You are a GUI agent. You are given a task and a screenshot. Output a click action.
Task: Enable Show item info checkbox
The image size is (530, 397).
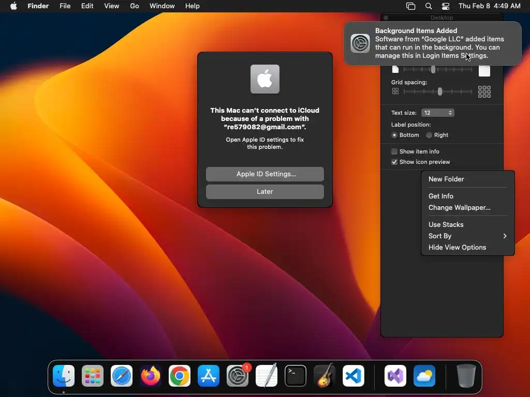(x=394, y=151)
